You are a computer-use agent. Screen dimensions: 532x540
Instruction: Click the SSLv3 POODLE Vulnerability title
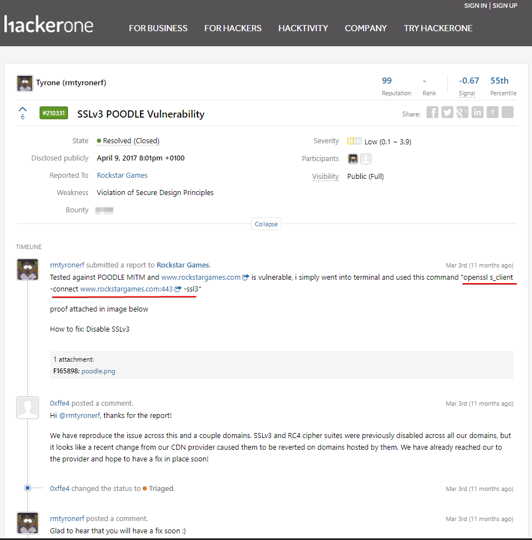141,114
